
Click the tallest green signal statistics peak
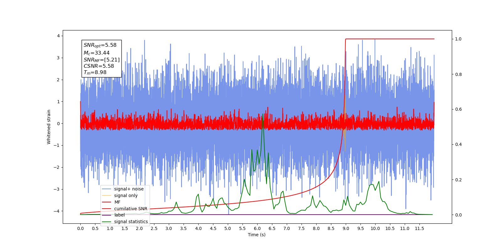point(263,115)
